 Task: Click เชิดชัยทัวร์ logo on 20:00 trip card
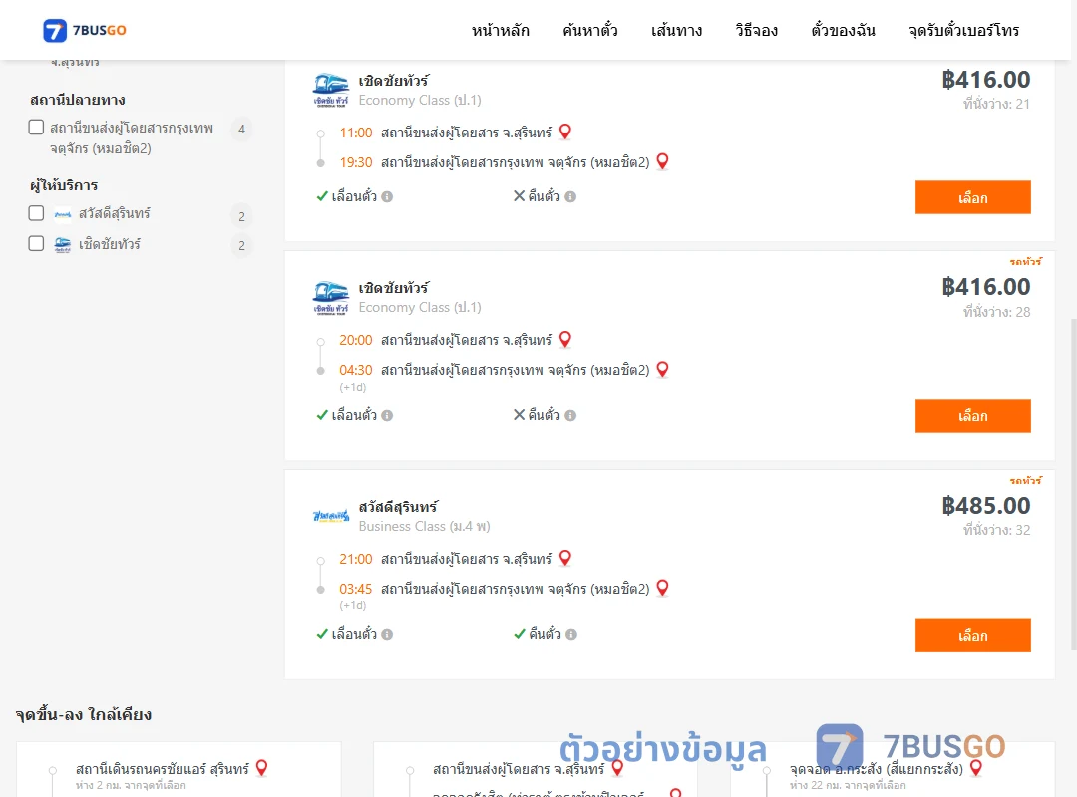330,297
